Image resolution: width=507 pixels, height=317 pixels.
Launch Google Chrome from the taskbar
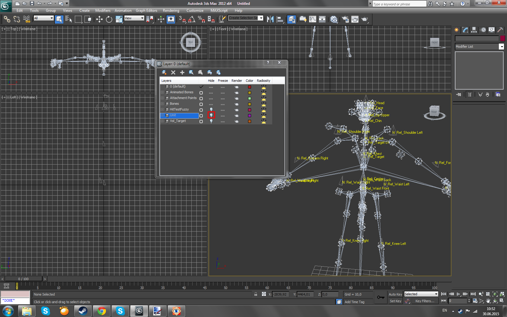[102, 311]
